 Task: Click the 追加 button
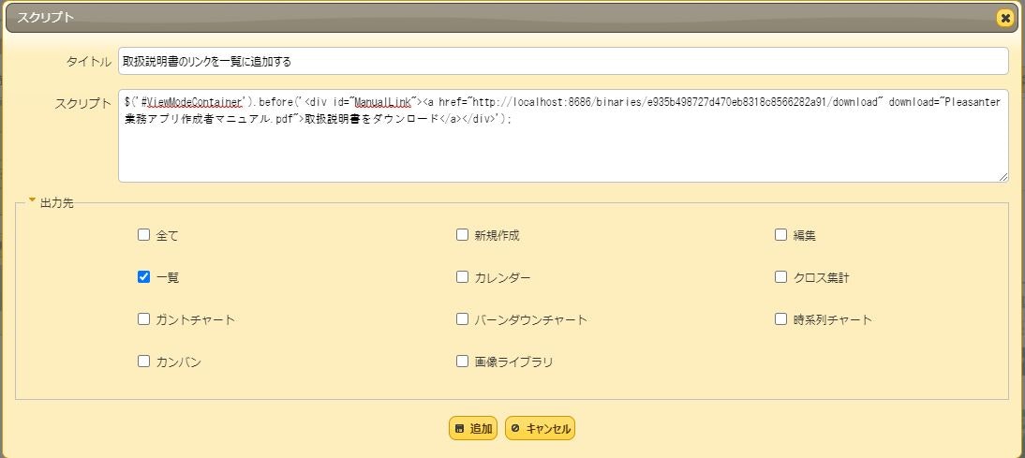(473, 429)
